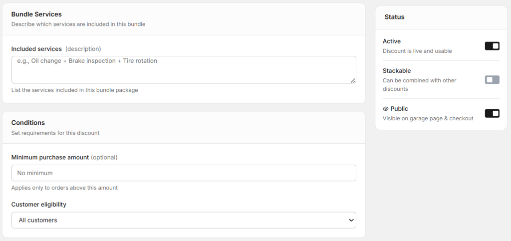Toggle the Active discount switch
Image resolution: width=511 pixels, height=241 pixels.
(x=492, y=46)
